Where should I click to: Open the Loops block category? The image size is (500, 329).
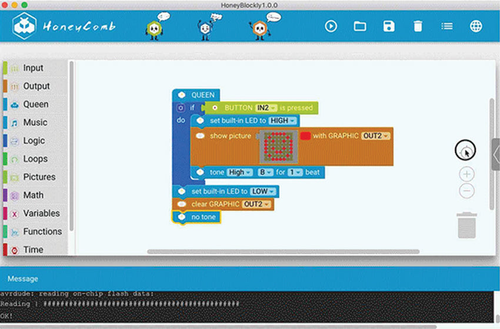35,159
